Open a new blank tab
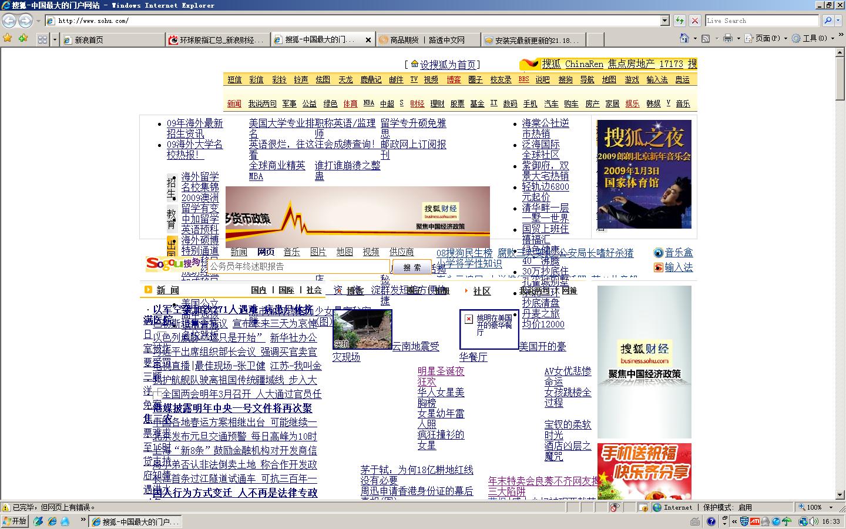 pyautogui.click(x=595, y=40)
